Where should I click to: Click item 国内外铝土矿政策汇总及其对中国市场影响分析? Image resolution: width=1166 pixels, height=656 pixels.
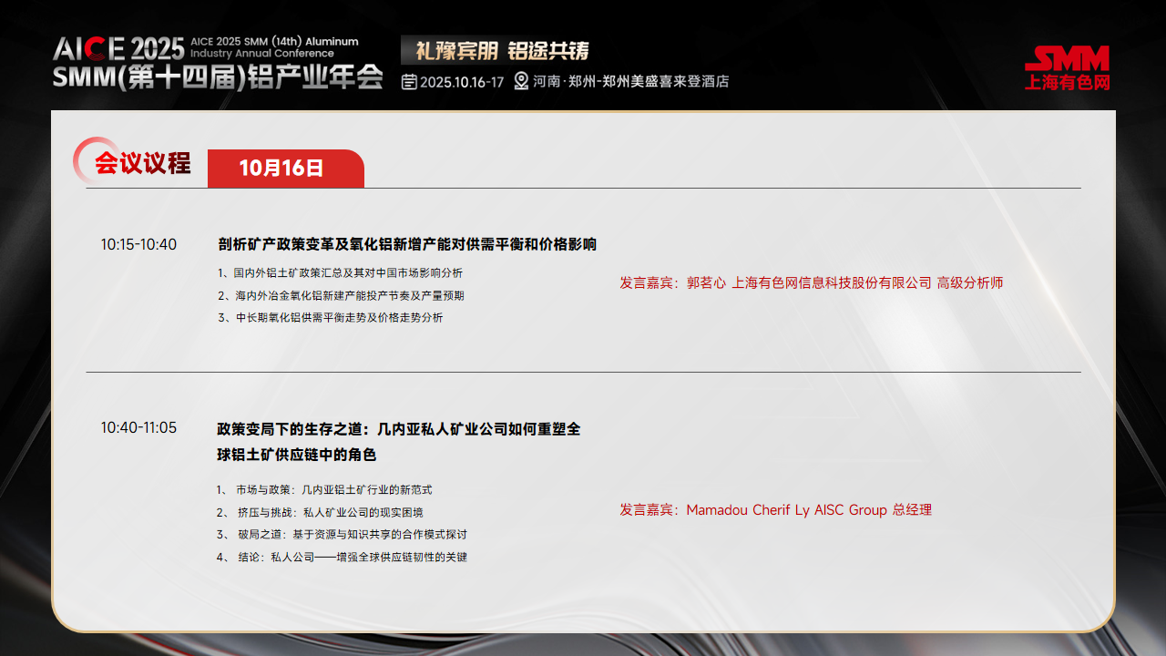(x=340, y=272)
